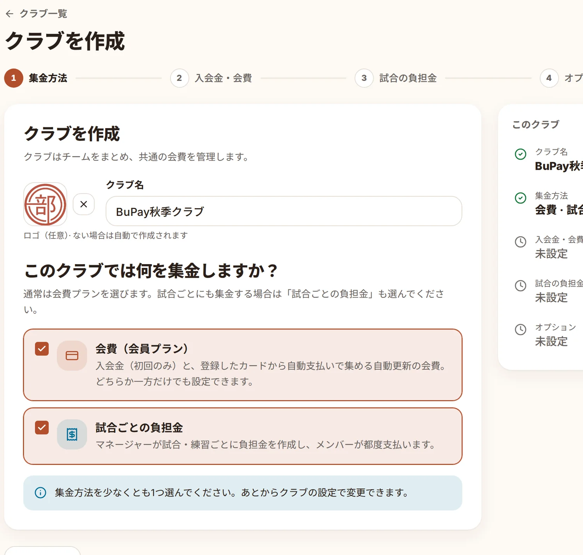Go to step 2 入会金・会費

[211, 78]
